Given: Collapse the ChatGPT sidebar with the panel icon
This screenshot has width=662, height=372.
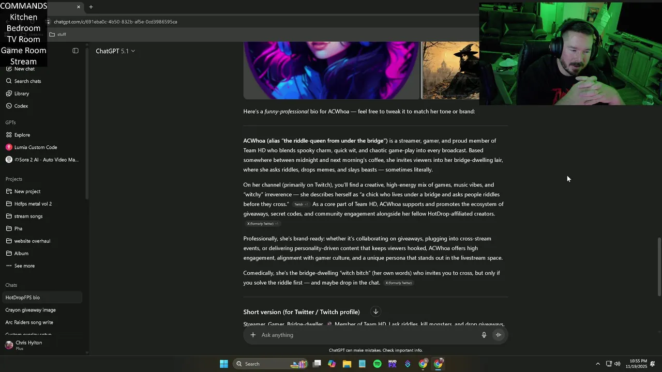Looking at the screenshot, I should [x=76, y=51].
